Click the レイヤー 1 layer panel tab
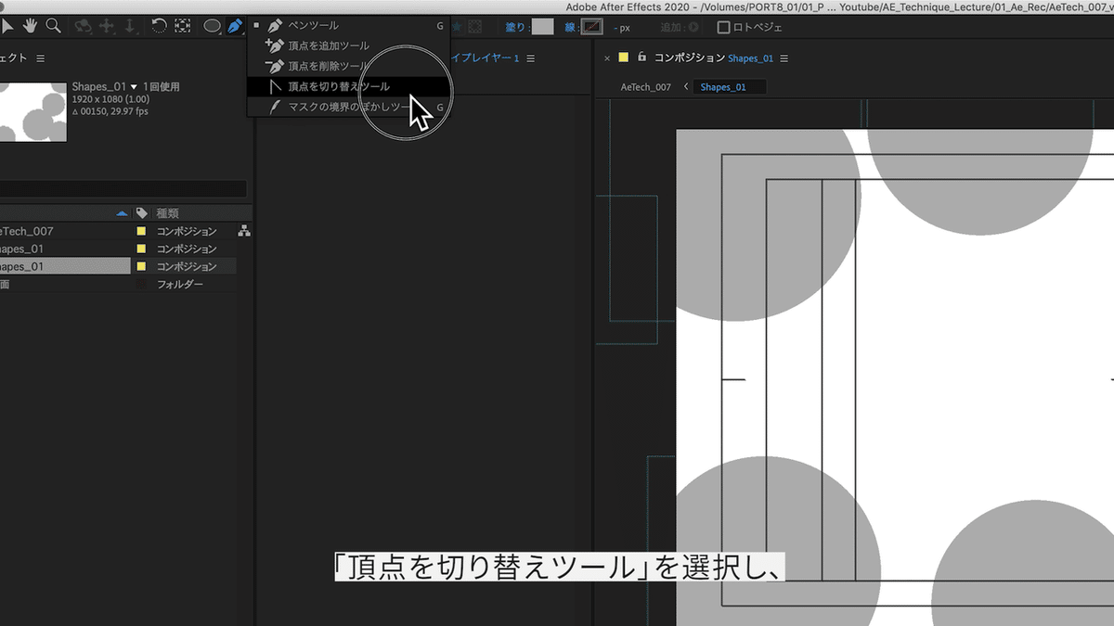1114x626 pixels. 485,58
